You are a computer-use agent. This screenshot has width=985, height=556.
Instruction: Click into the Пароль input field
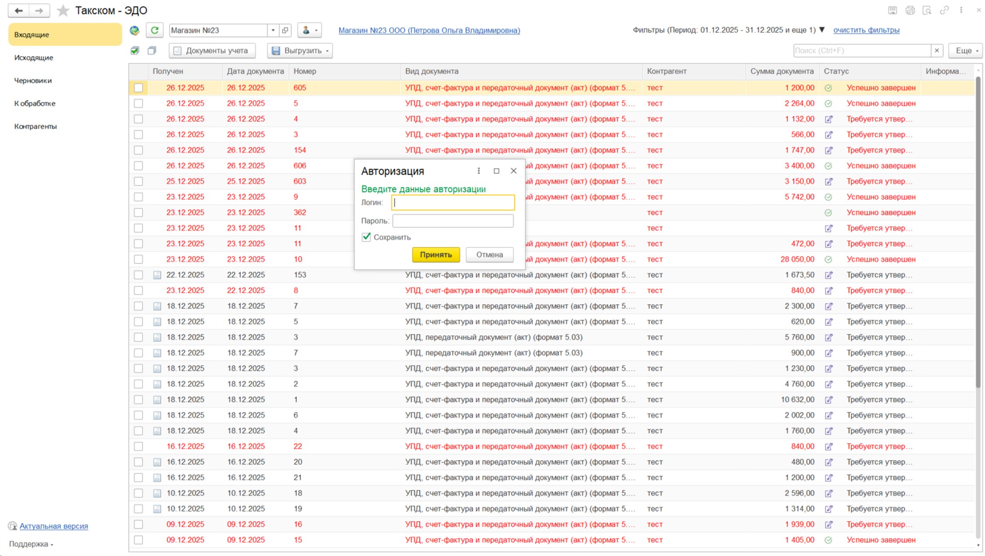452,221
